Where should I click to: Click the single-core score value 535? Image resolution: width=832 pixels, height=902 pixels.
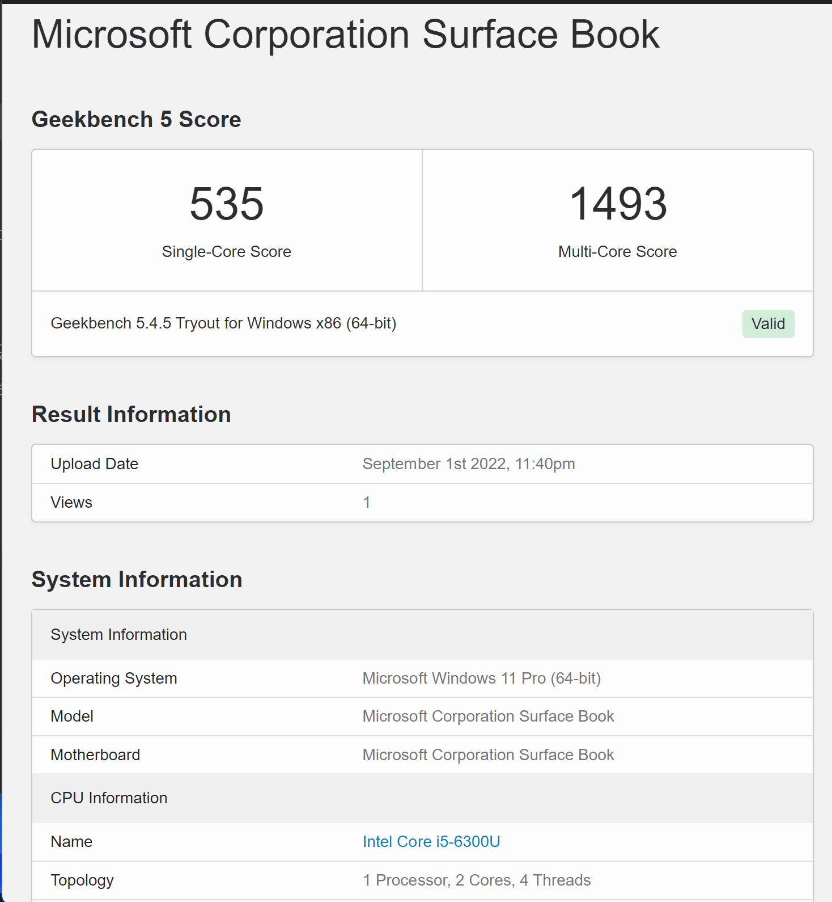coord(227,204)
